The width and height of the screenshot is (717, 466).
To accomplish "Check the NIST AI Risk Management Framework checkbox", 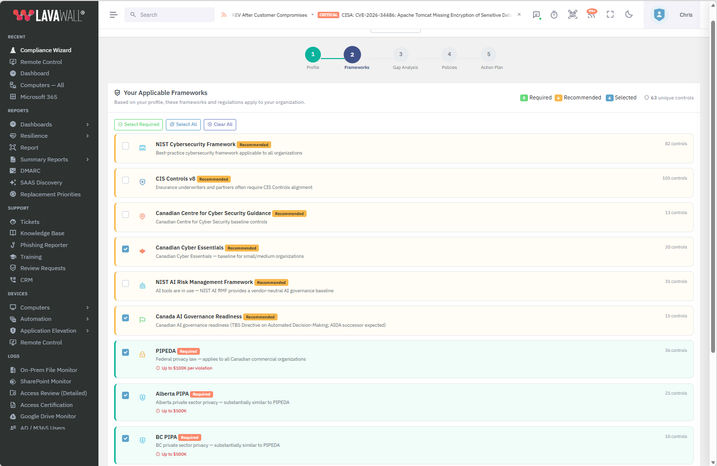I will (125, 283).
